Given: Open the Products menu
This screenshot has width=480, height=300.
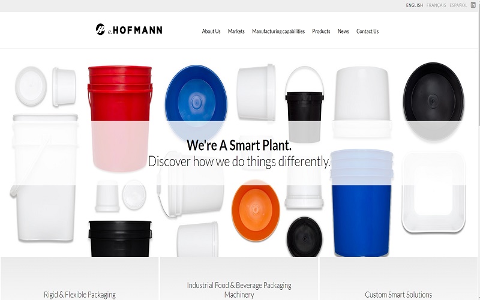Looking at the screenshot, I should [x=321, y=31].
